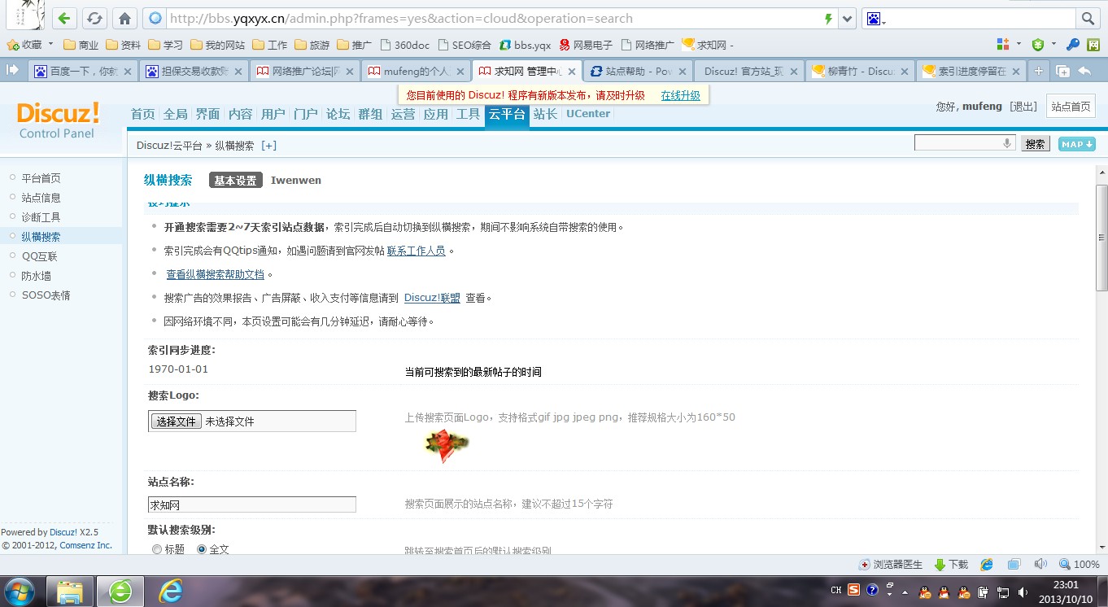The height and width of the screenshot is (607, 1108).
Task: Open 浏览器医生 in the status bar
Action: coord(891,564)
